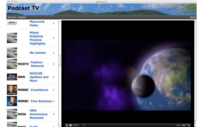Click the Miami Dolphins podcast thumbnail

pos(12,38)
